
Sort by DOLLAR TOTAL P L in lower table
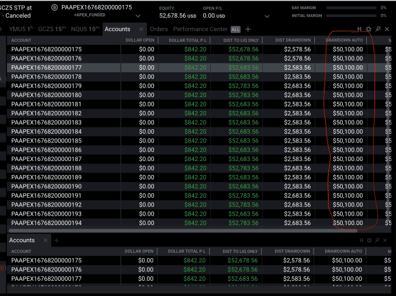pos(187,252)
